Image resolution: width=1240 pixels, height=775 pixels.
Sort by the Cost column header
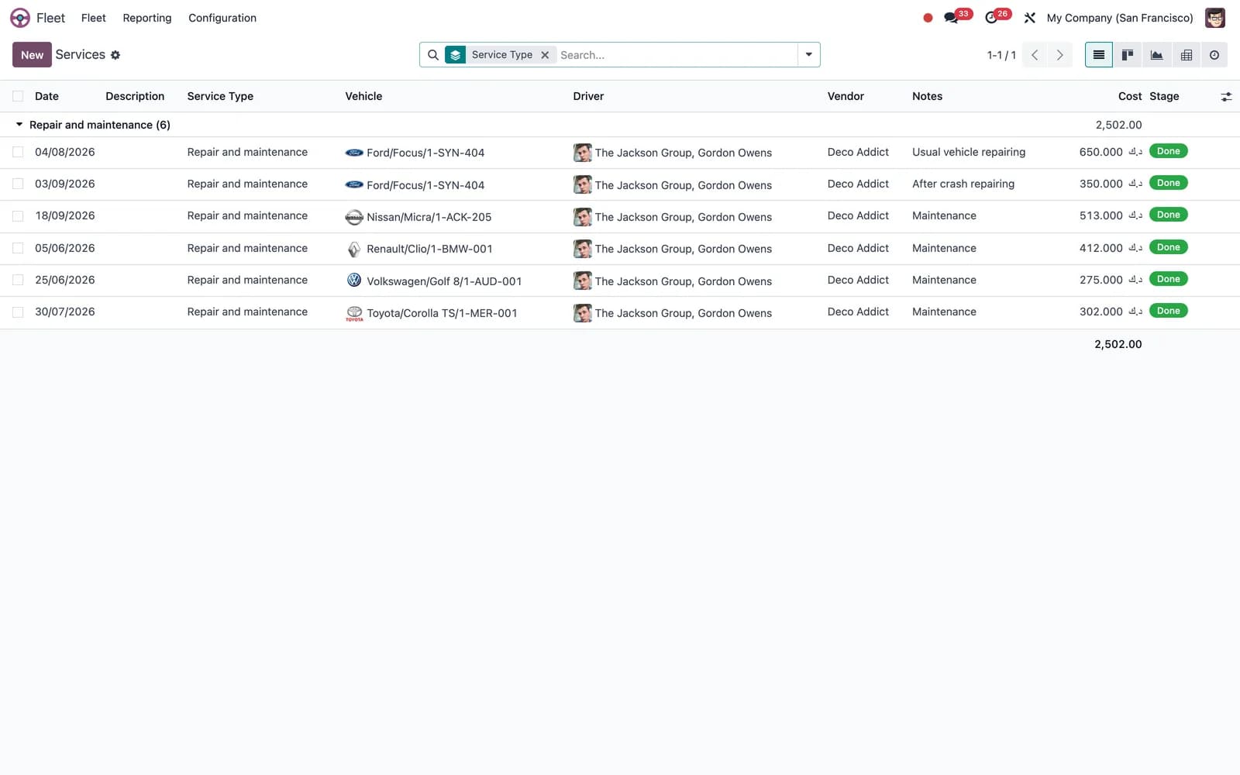point(1130,96)
